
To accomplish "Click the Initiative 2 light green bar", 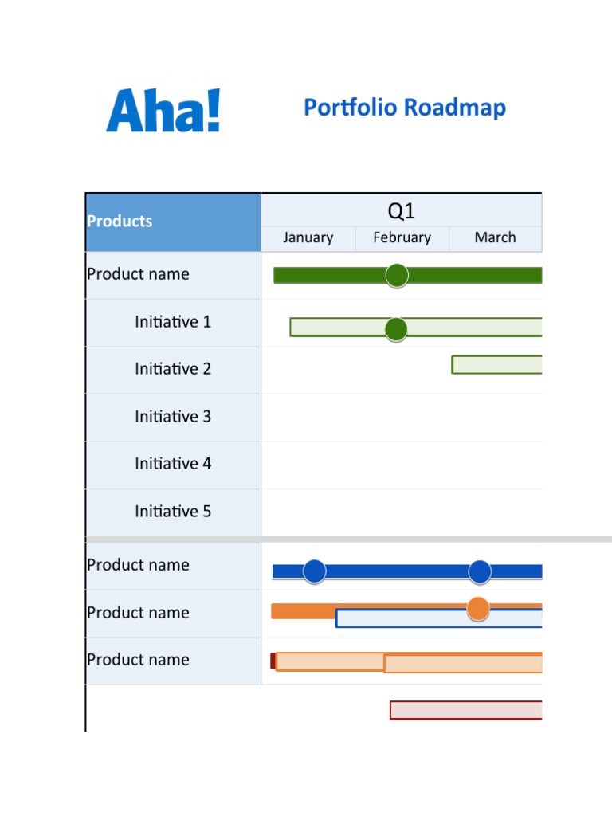I will point(497,365).
